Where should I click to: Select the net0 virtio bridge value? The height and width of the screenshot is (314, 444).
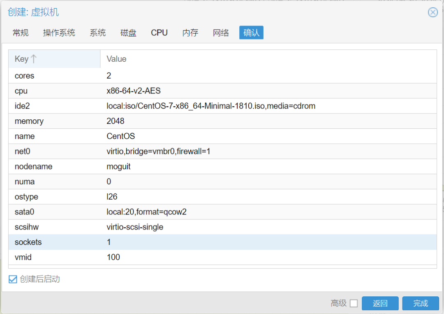pyautogui.click(x=158, y=151)
